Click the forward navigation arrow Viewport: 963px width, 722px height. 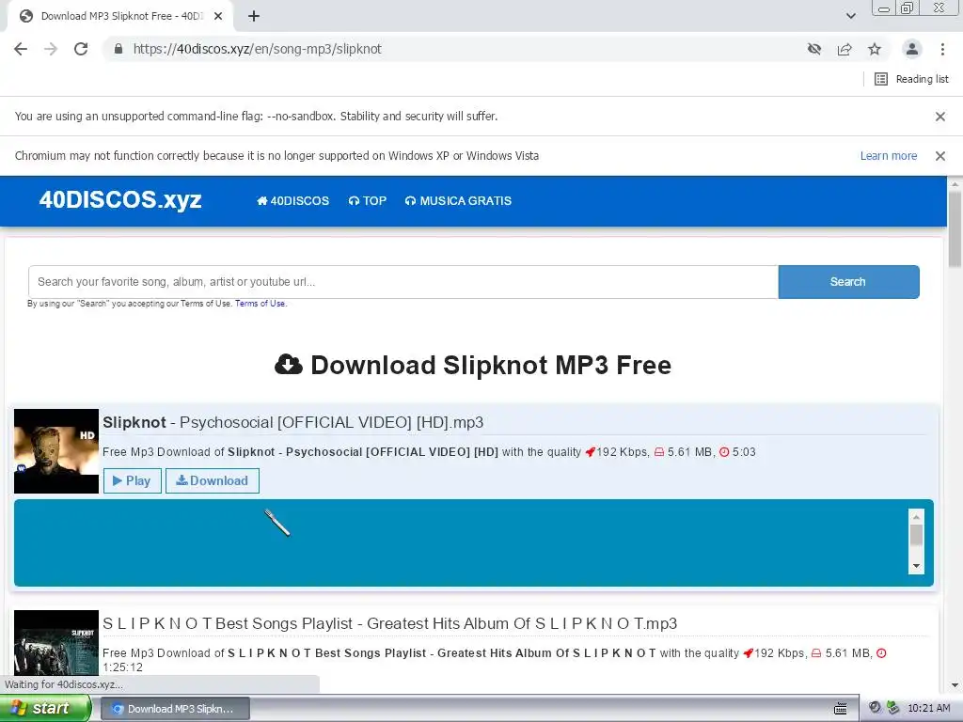[x=51, y=49]
